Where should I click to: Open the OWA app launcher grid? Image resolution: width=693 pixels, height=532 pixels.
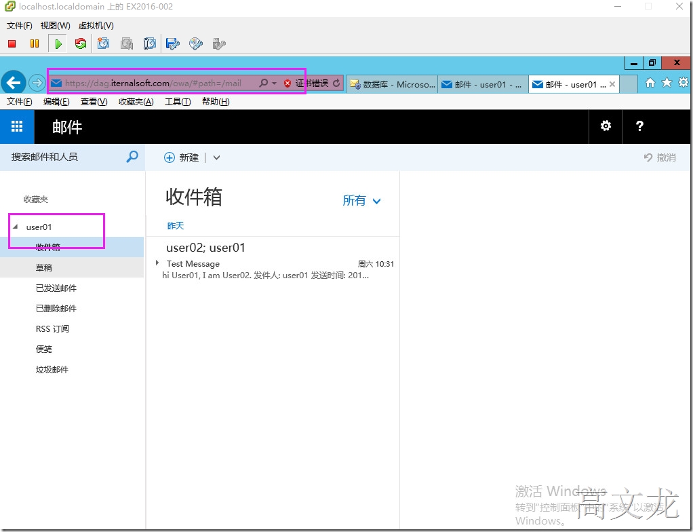[16, 127]
